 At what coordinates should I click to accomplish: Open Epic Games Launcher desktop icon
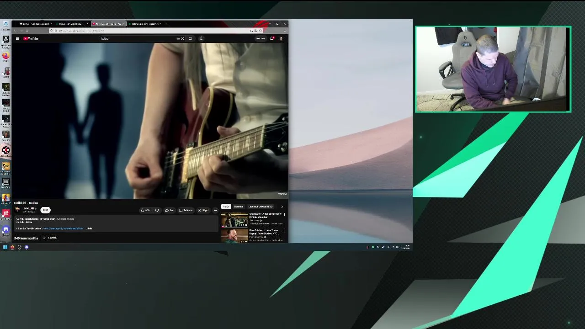(x=6, y=41)
